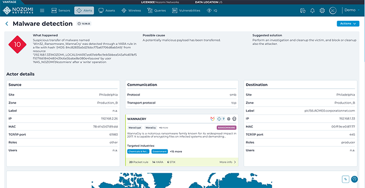
Task: Click the source zone Production_B value
Action: pyautogui.click(x=107, y=103)
